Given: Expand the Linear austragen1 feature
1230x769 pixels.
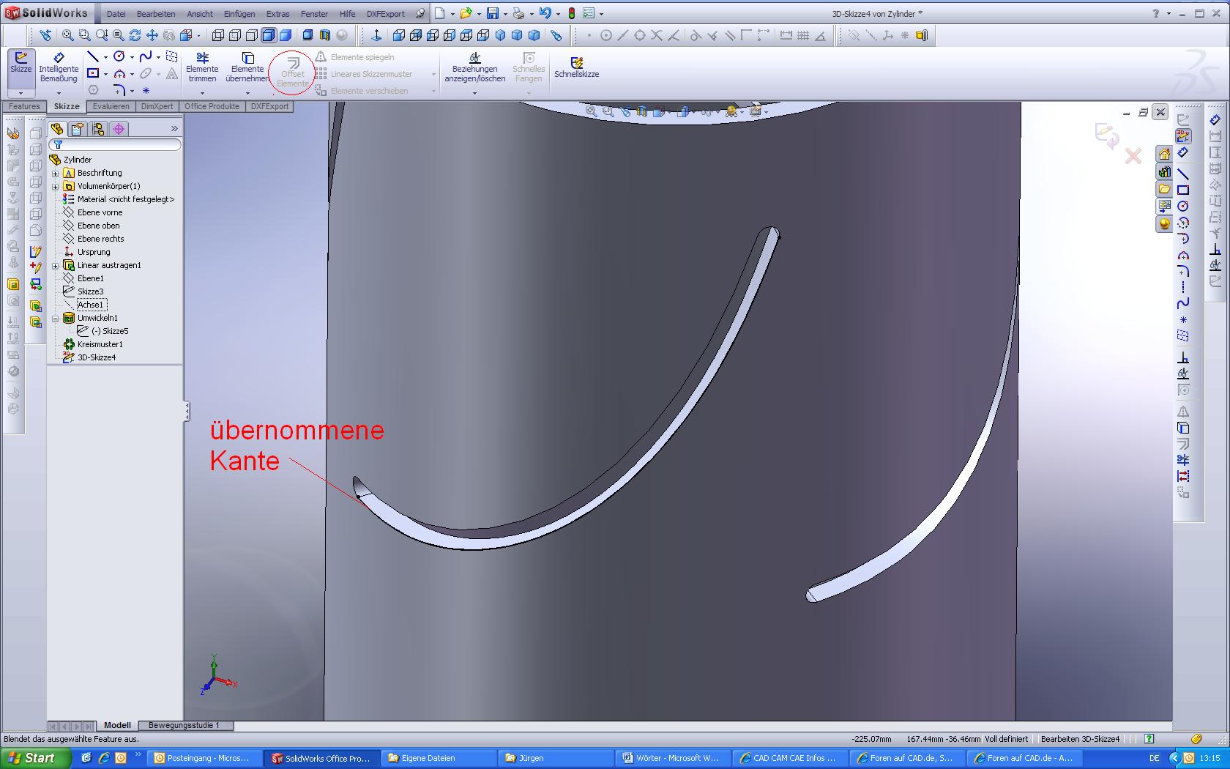Looking at the screenshot, I should pos(56,266).
